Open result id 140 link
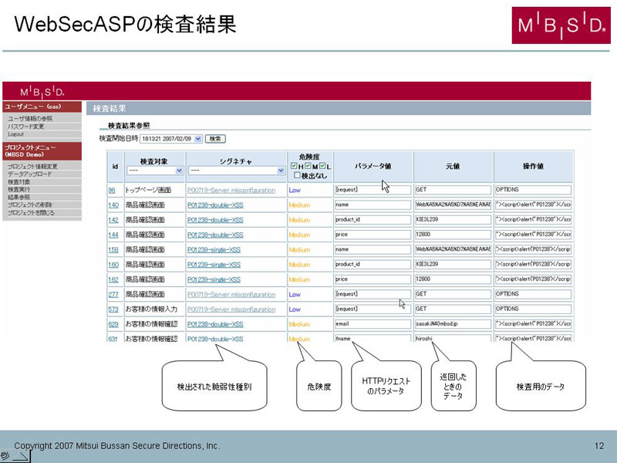The width and height of the screenshot is (617, 463). point(113,205)
